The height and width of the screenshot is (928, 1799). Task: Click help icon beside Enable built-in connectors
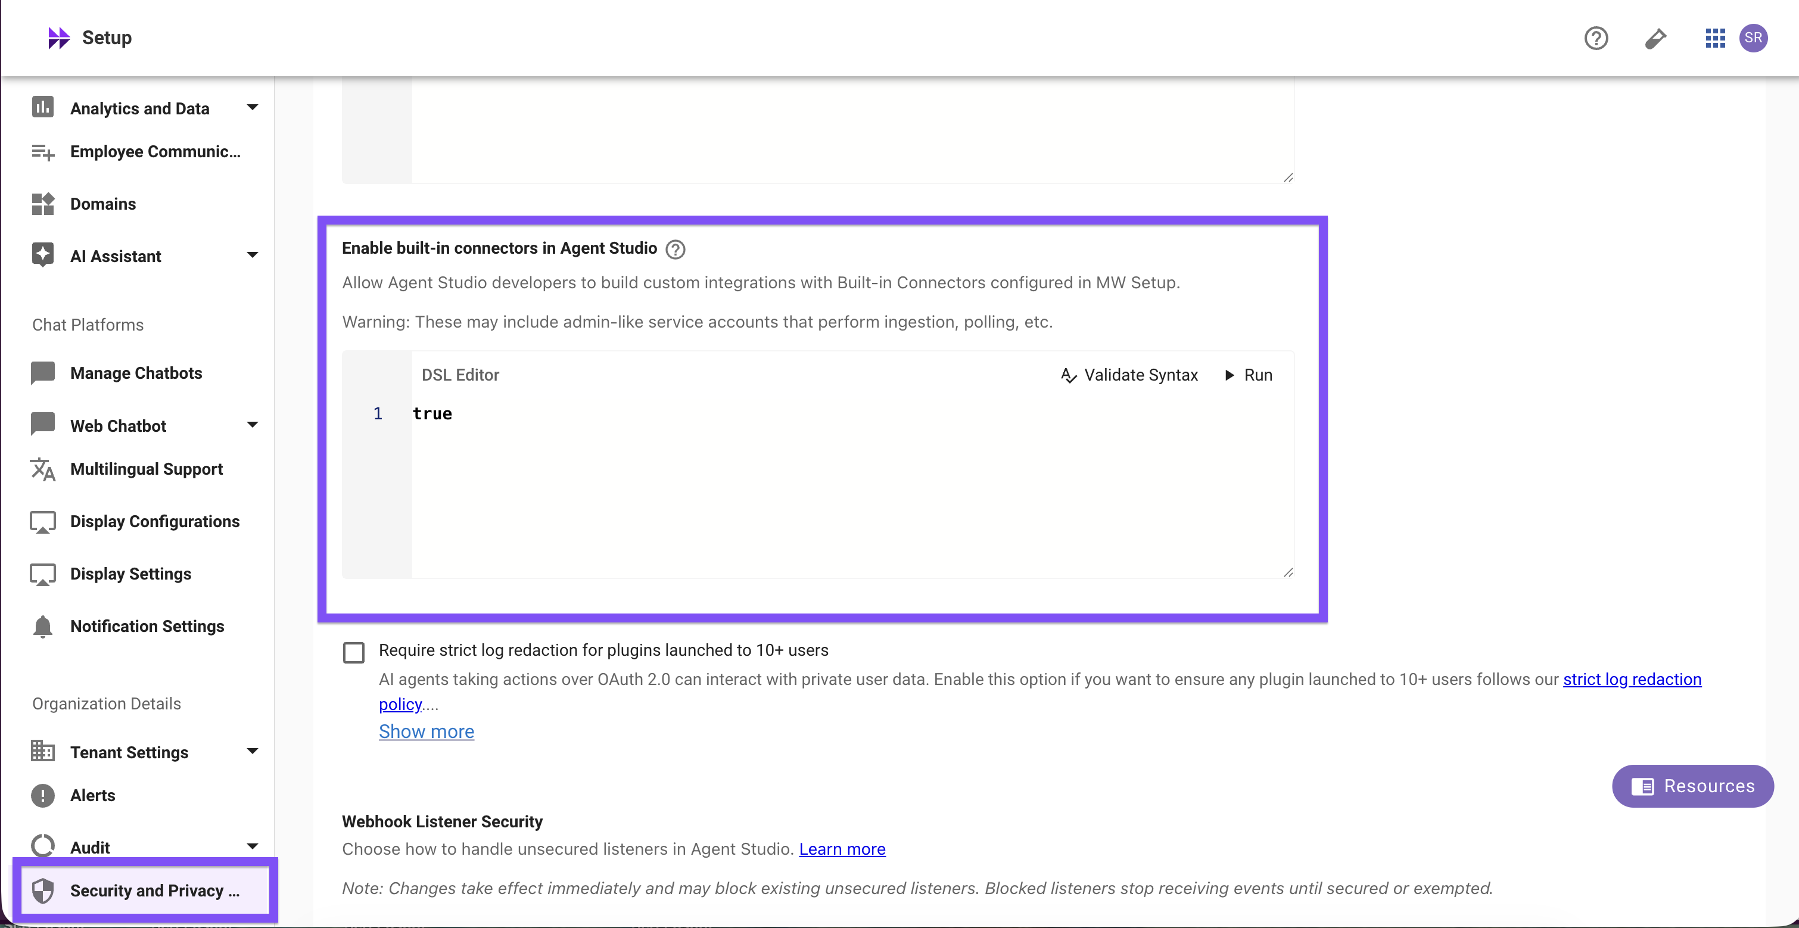point(676,250)
